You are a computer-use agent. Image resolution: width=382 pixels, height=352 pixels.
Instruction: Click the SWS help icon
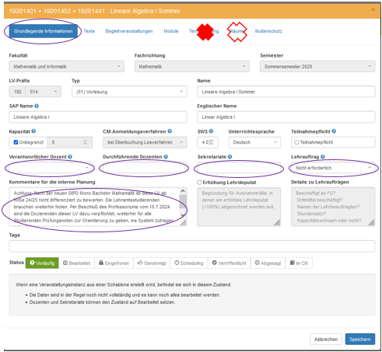coord(211,131)
